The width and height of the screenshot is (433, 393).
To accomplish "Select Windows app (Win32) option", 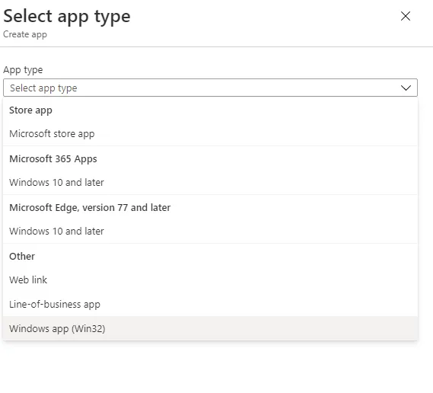I will point(210,328).
